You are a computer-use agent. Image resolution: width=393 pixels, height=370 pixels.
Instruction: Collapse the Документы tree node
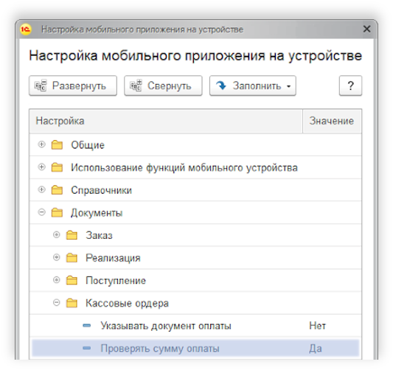coord(41,212)
